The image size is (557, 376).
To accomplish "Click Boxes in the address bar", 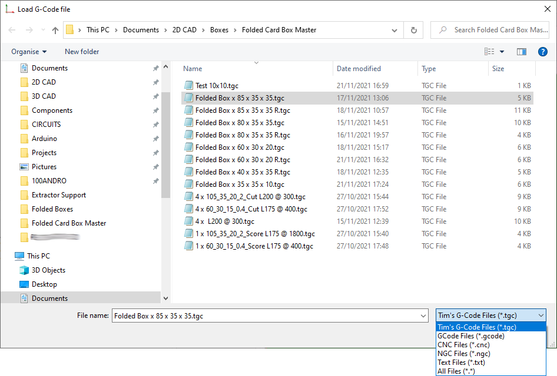I will tap(219, 30).
